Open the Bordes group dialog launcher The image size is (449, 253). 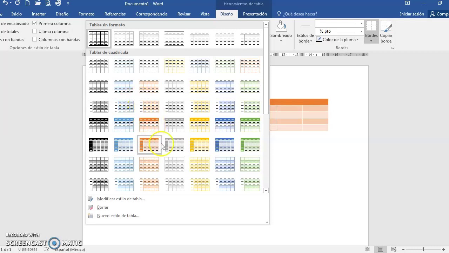[392, 48]
